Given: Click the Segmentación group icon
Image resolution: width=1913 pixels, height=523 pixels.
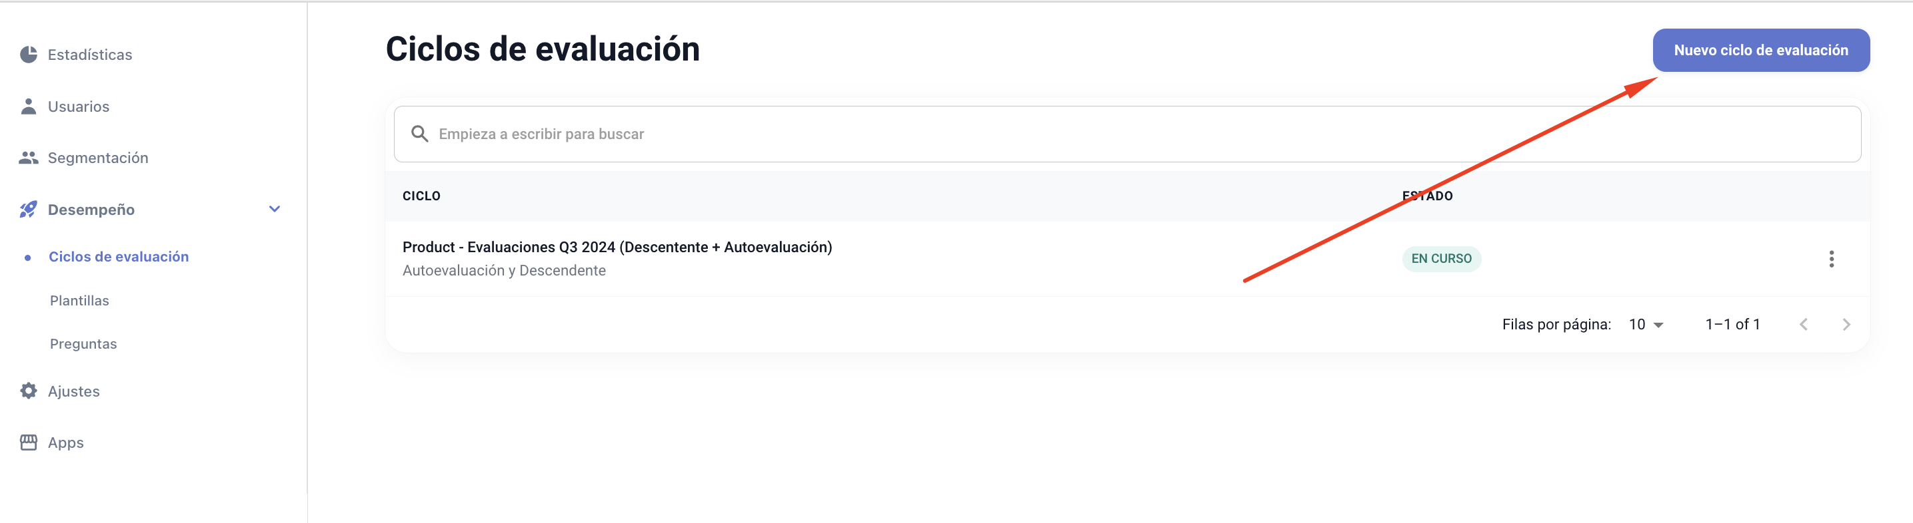Looking at the screenshot, I should click(28, 157).
